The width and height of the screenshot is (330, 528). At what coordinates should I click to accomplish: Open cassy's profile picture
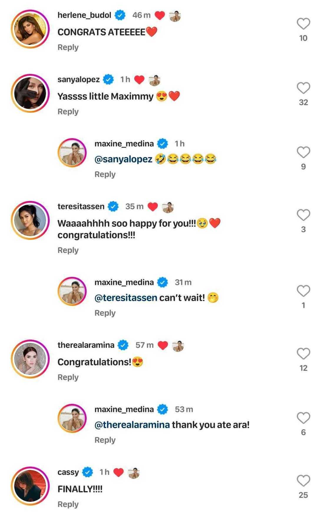(30, 486)
